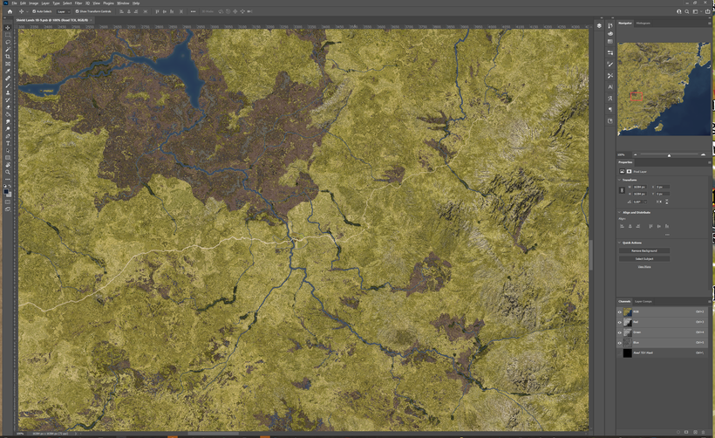This screenshot has width=715, height=438.
Task: Collapse the Transform section
Action: tap(620, 181)
